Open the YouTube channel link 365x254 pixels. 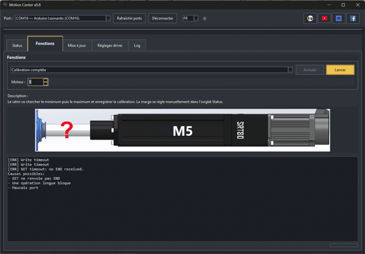324,19
